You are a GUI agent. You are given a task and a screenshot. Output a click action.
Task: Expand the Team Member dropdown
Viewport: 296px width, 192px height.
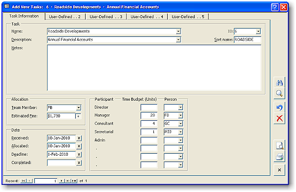click(x=79, y=108)
